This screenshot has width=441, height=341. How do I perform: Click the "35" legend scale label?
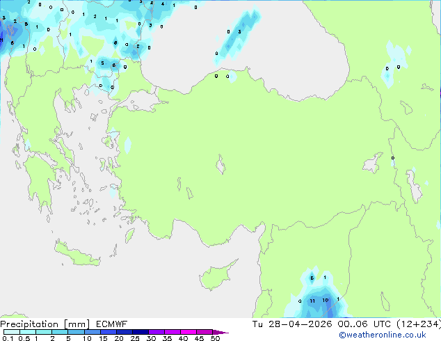pyautogui.click(x=167, y=338)
